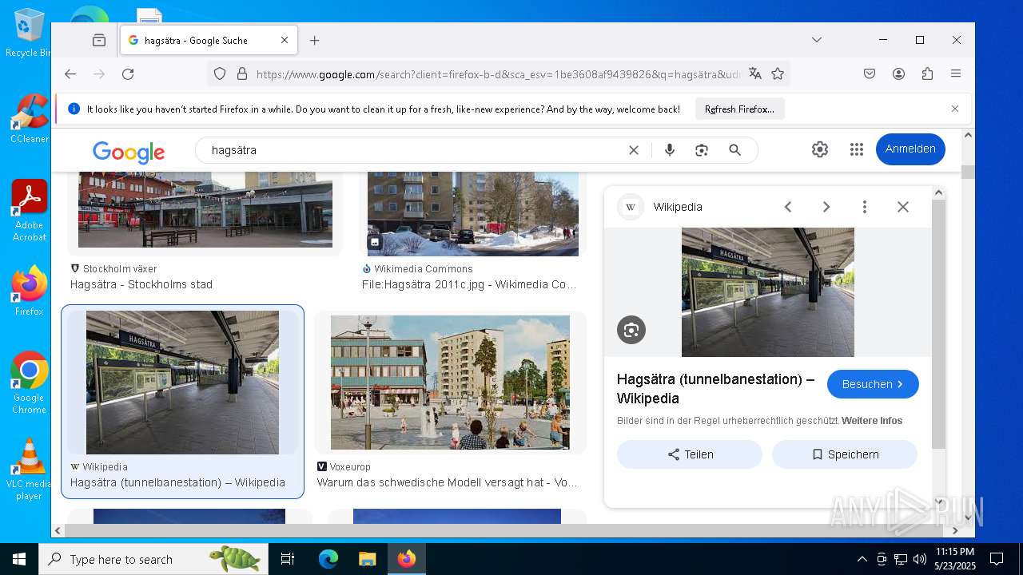Open the Firefox hamburger menu
Screen dimensions: 1023x575
point(956,73)
